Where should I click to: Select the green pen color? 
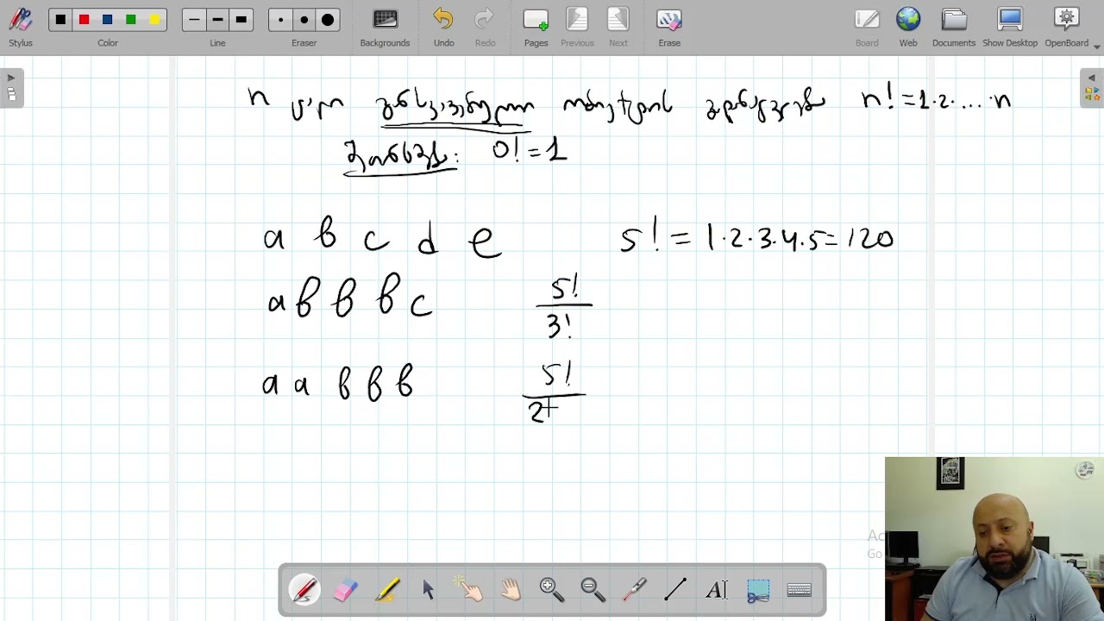pos(130,20)
